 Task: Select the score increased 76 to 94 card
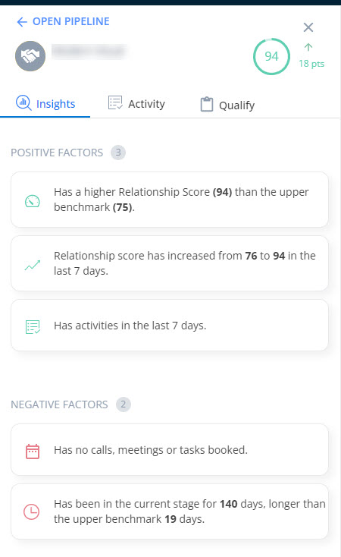pos(170,263)
